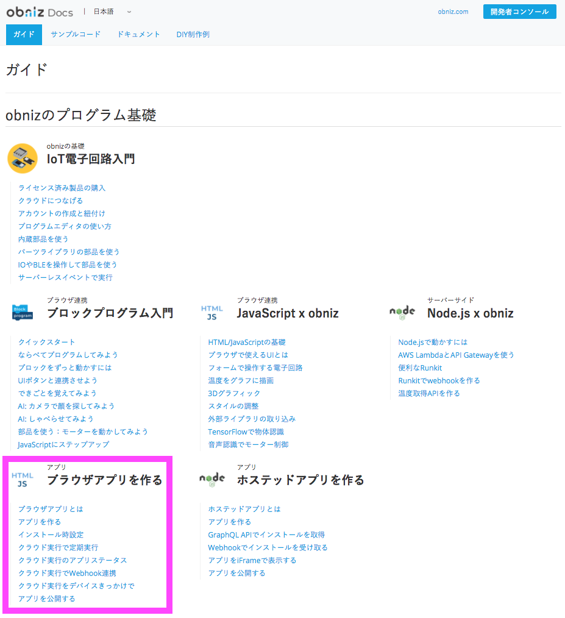Click node icon beside ホステッドアプリを作る

212,479
